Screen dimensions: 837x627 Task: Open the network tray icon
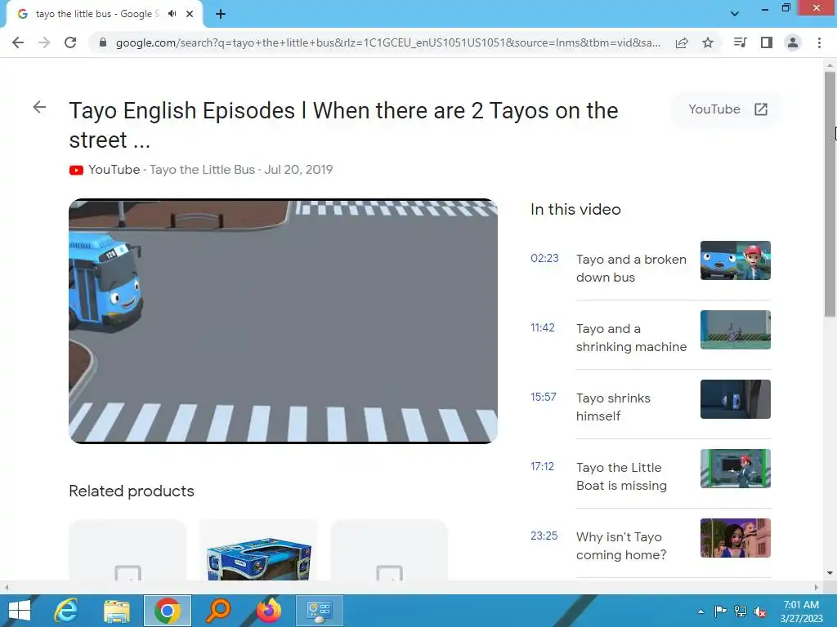(x=741, y=611)
